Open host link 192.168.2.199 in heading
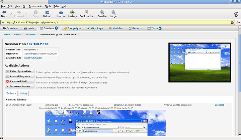Viewport: 241px width, 140px height. (x=37, y=44)
